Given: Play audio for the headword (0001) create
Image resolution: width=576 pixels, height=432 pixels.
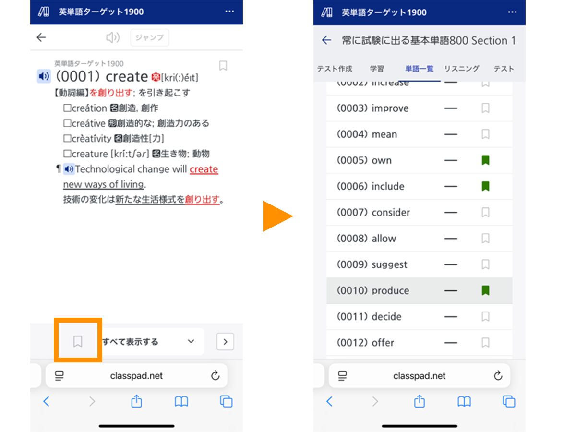Looking at the screenshot, I should [x=44, y=76].
